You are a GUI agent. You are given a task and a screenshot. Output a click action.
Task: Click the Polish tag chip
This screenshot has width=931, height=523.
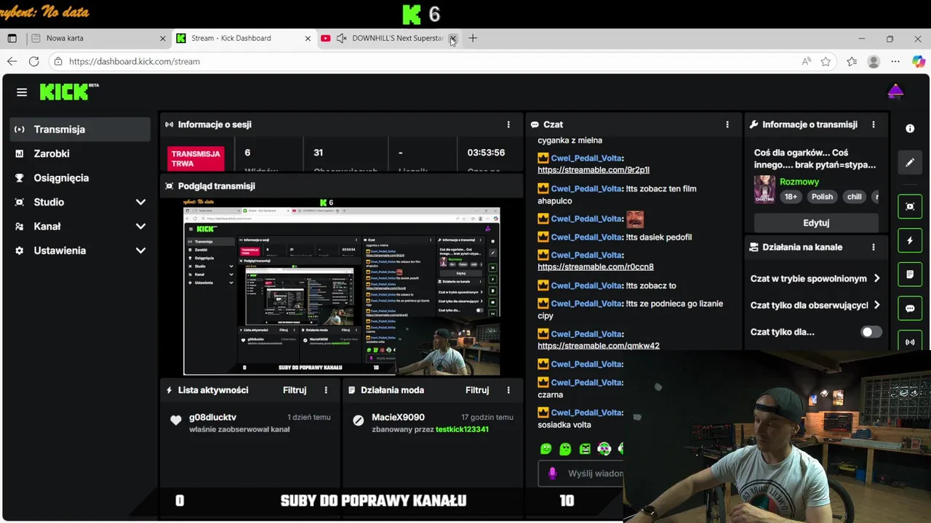pos(822,197)
